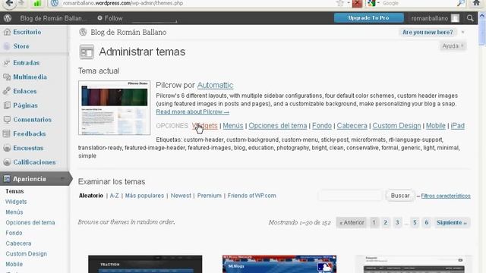Click the Pilcrow theme thumbnail
Viewport: 486px width, 273px height.
click(x=115, y=108)
